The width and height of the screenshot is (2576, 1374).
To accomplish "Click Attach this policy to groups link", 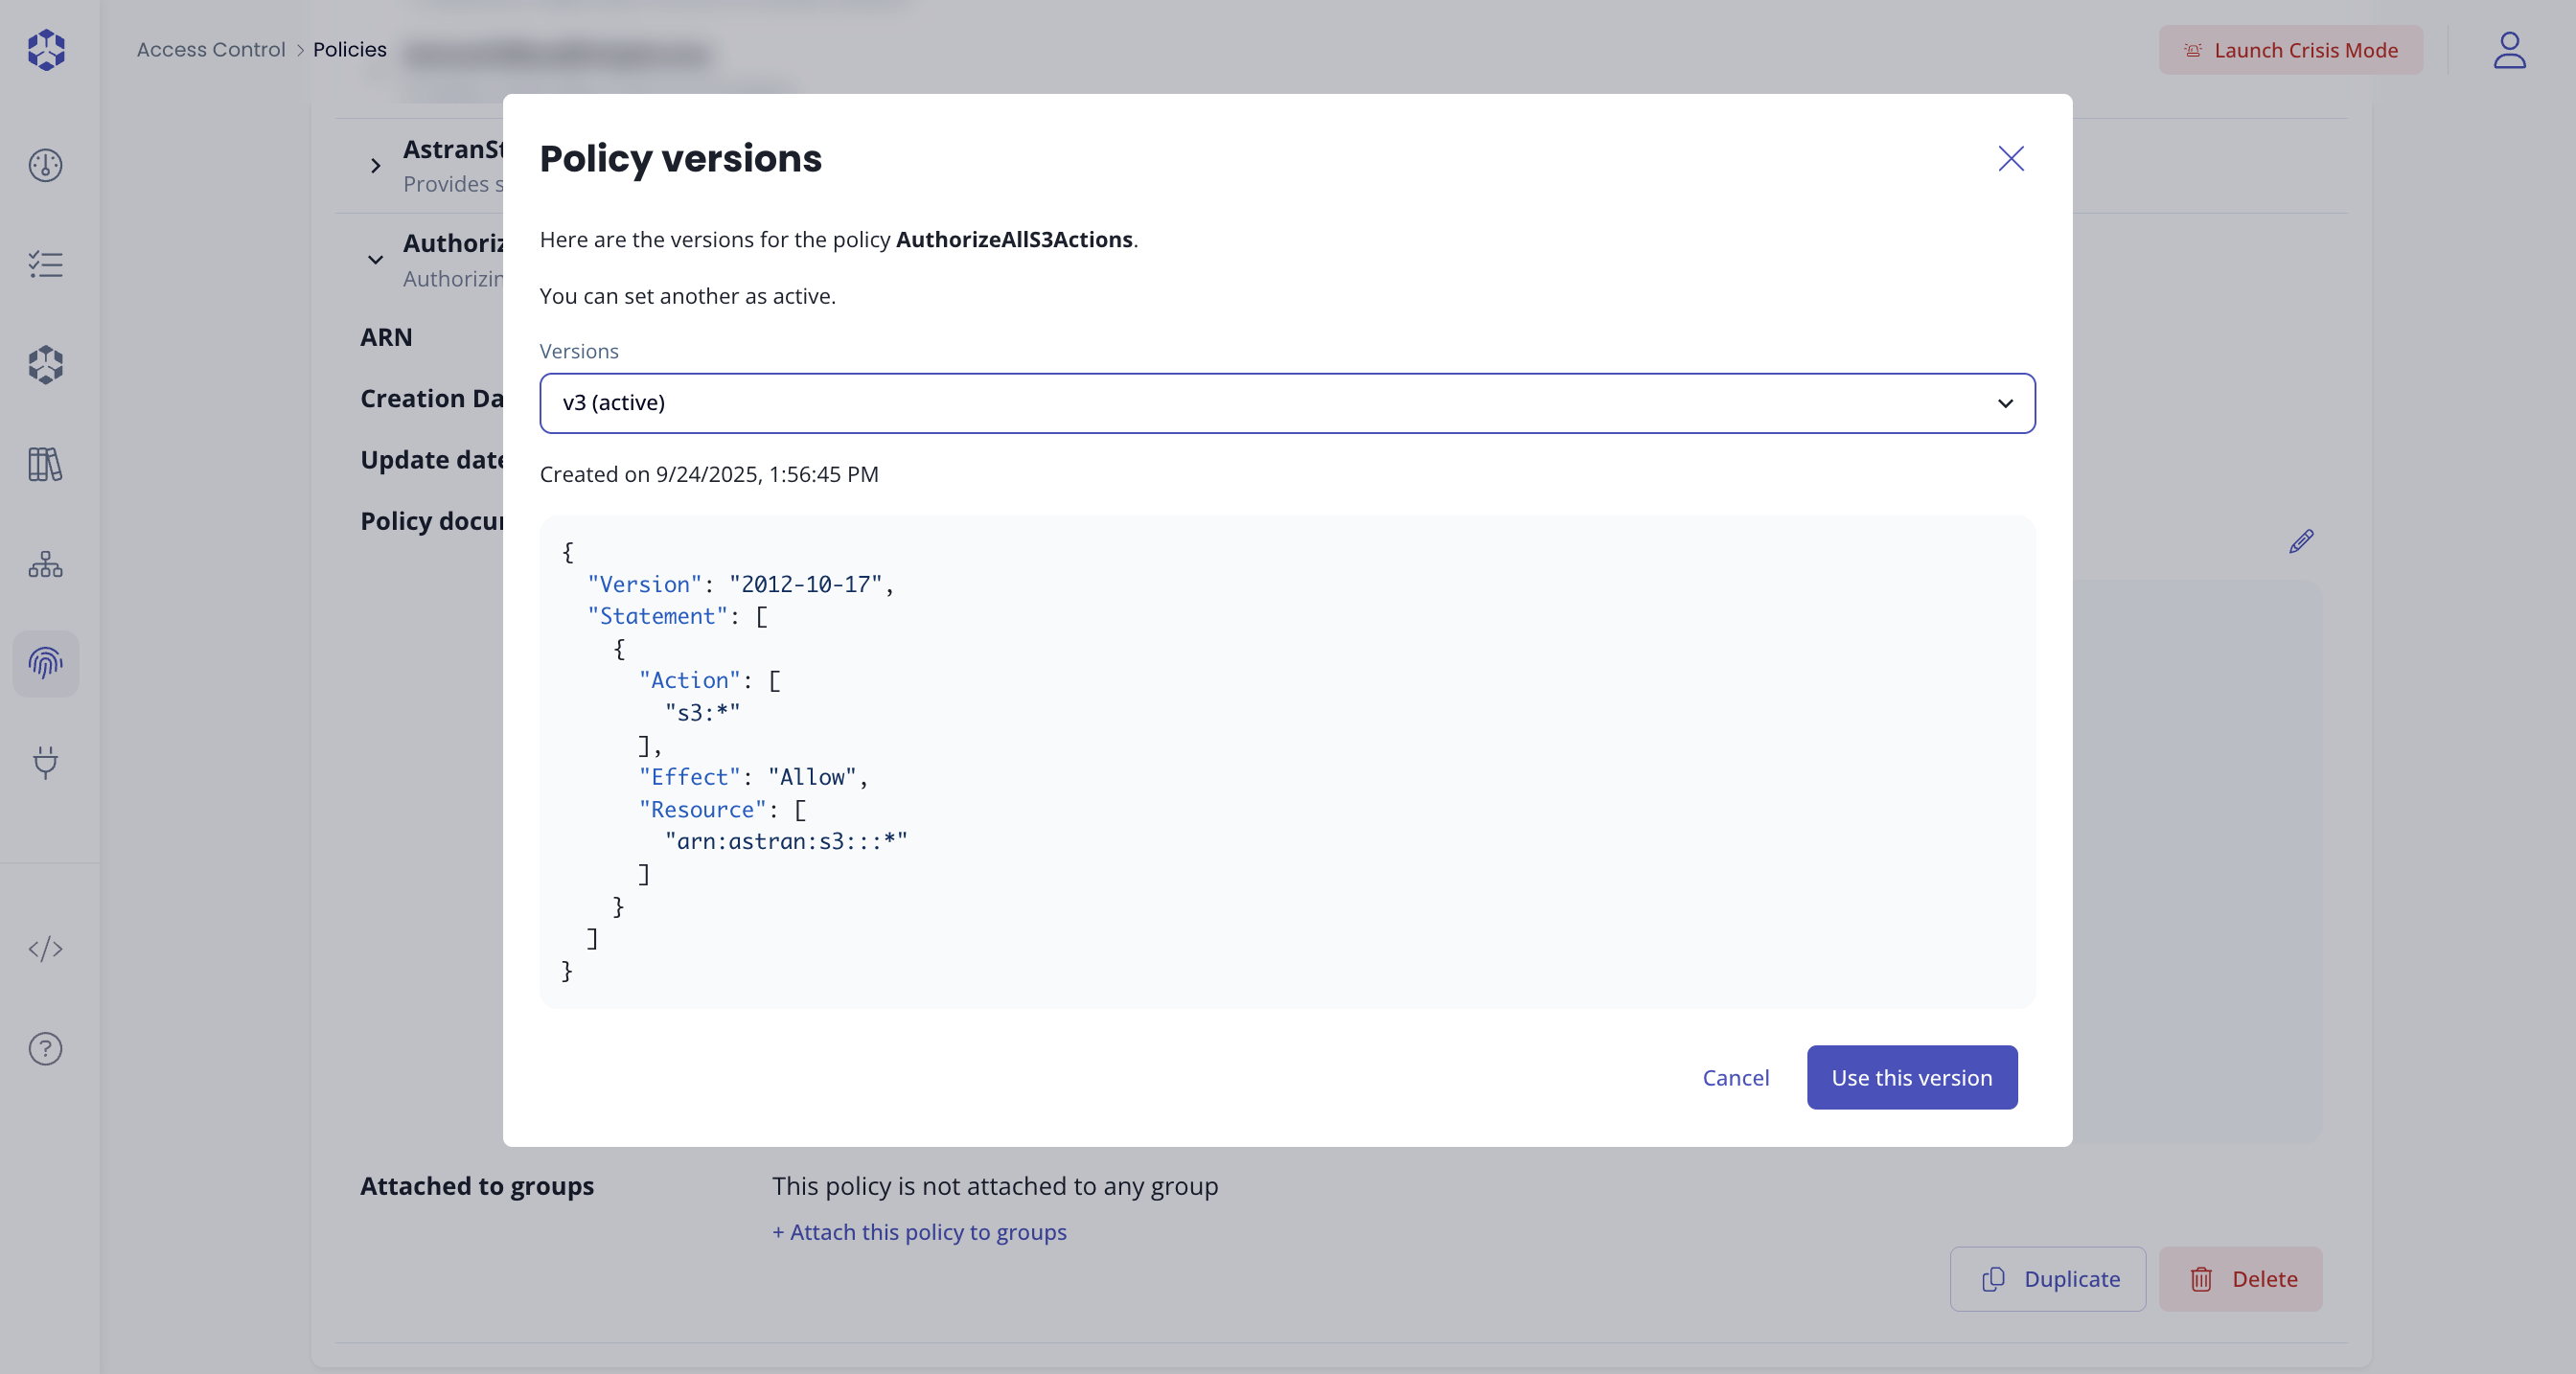I will coord(919,1232).
